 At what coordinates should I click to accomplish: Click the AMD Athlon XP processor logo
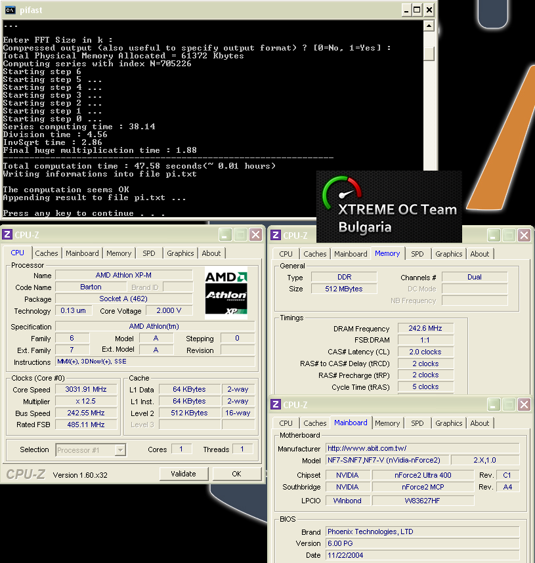click(226, 293)
